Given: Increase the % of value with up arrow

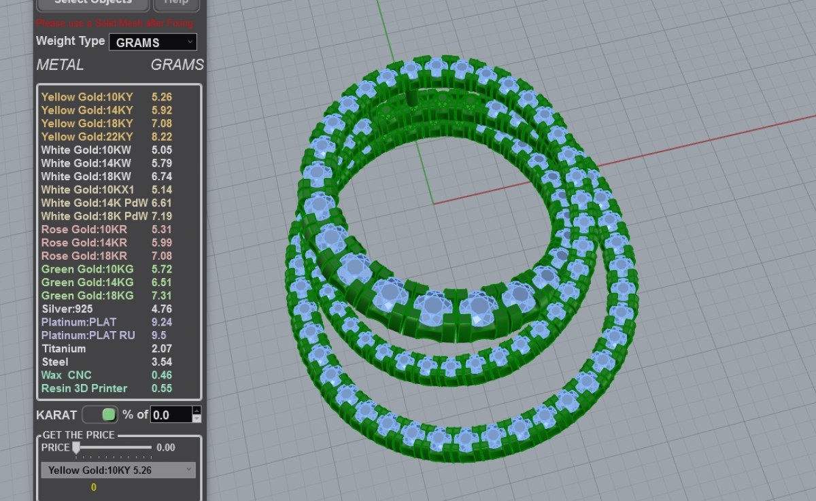Looking at the screenshot, I should [197, 411].
